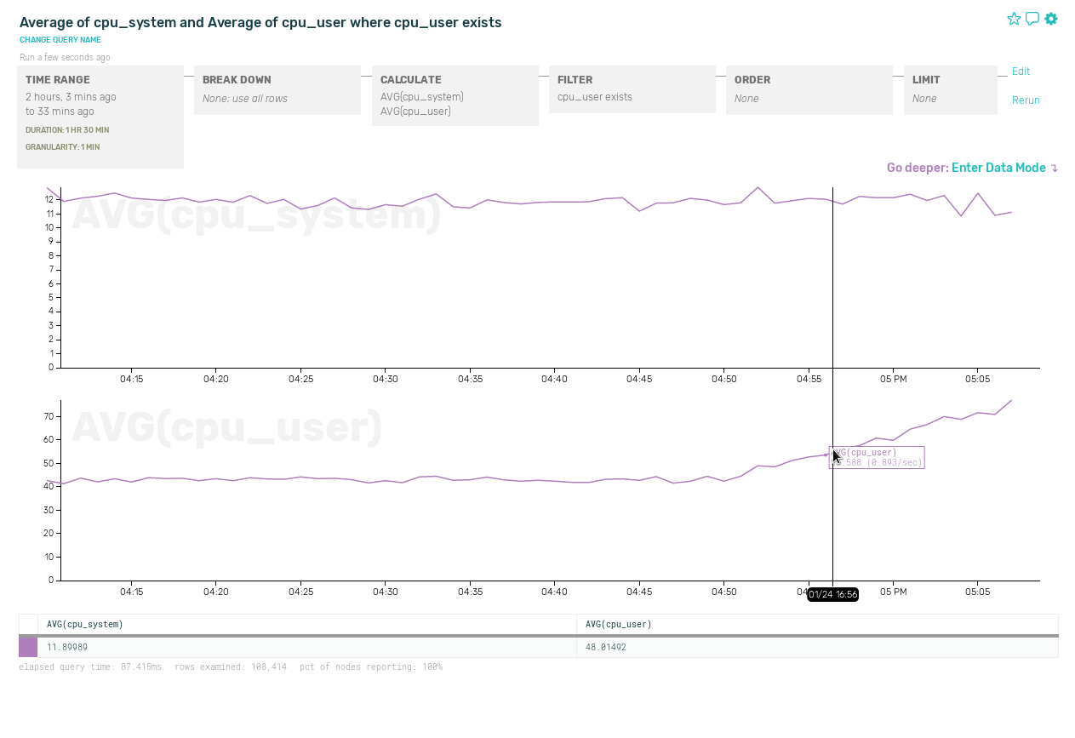
Task: Select the Limit query panel
Action: (x=950, y=89)
